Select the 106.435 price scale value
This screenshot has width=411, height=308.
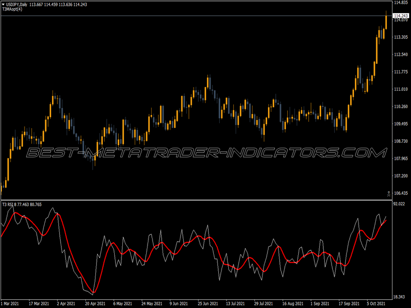[x=401, y=193]
